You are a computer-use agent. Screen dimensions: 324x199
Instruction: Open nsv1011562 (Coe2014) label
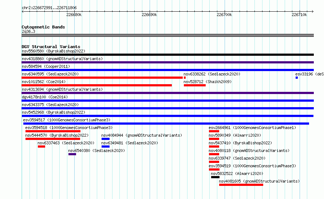point(44,82)
